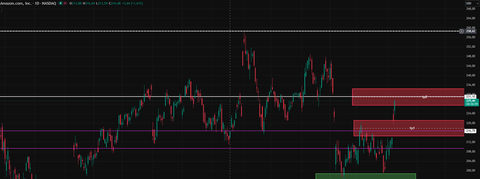This screenshot has width=480, height=179.
Task: Click the pink indicator icon beside NASDAQ
Action: click(65, 3)
